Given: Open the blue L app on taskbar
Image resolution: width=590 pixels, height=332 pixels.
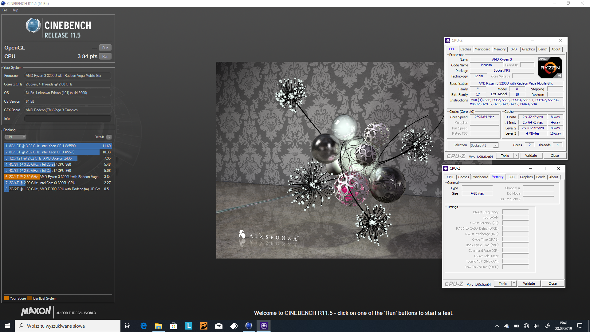Looking at the screenshot, I should [x=188, y=326].
